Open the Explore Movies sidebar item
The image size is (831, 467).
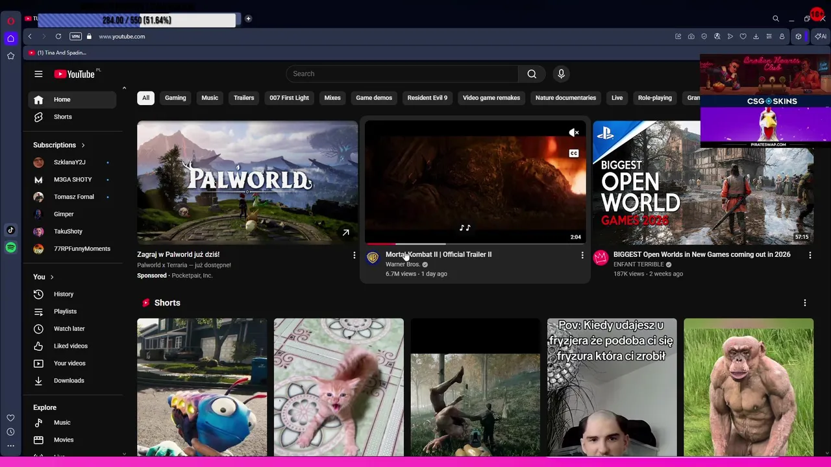72,440
